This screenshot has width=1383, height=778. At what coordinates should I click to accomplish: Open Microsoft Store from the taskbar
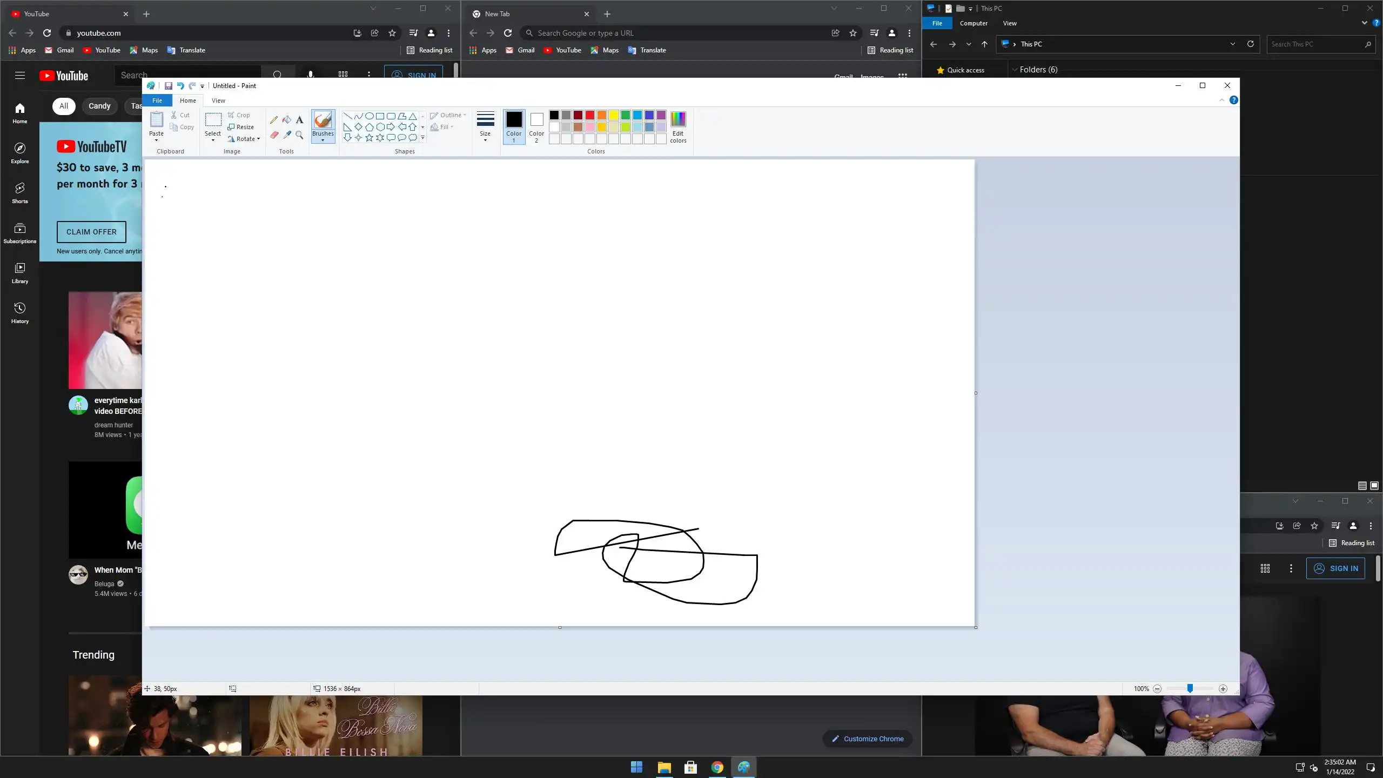tap(690, 767)
